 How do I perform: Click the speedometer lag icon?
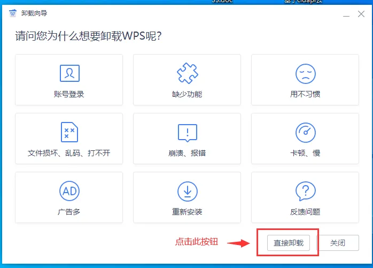pos(306,133)
